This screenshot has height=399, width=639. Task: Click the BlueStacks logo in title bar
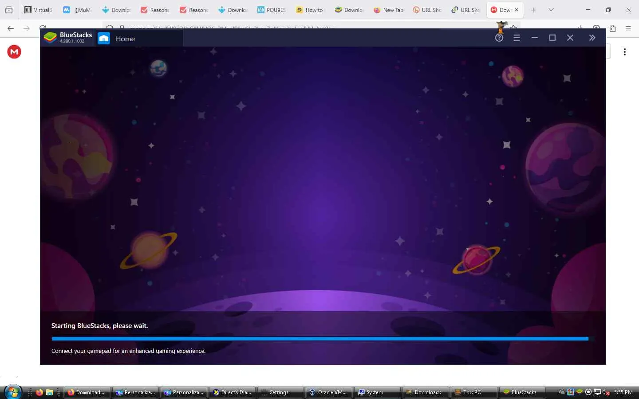point(50,38)
